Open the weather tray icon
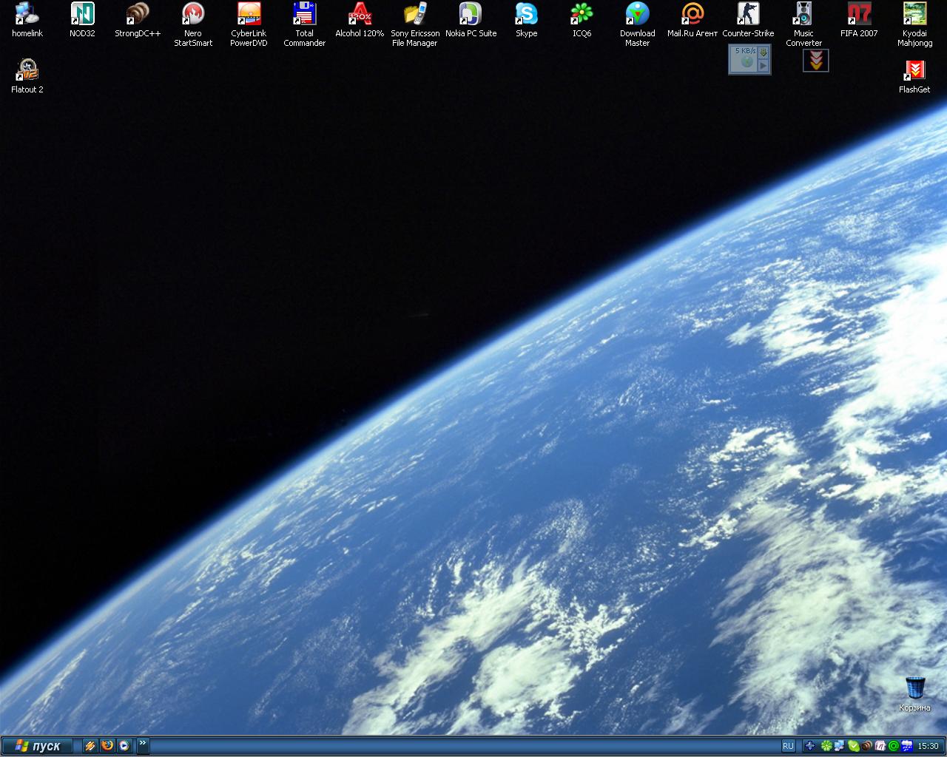 (906, 746)
